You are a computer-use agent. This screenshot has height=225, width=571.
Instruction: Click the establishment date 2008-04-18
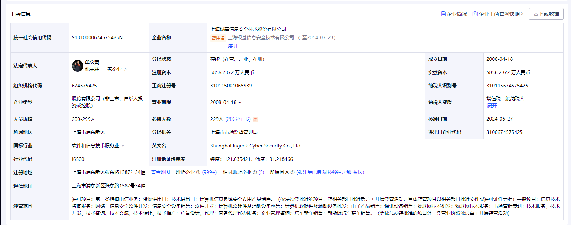tap(500, 59)
